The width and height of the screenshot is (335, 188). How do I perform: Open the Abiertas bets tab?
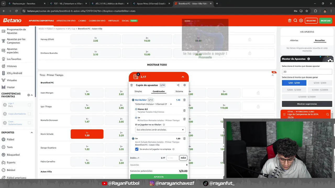[x=294, y=40]
